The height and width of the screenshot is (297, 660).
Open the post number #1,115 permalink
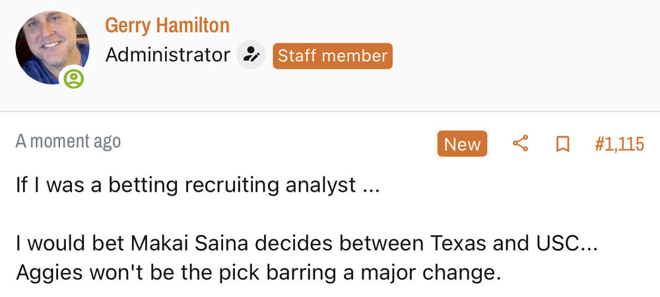[x=619, y=144]
